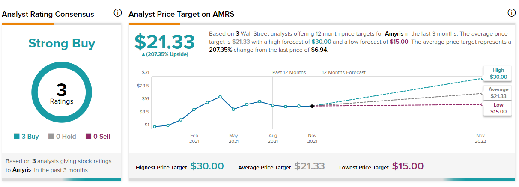Click the chart's peak data point
This screenshot has height=187, width=519.
coord(220,97)
